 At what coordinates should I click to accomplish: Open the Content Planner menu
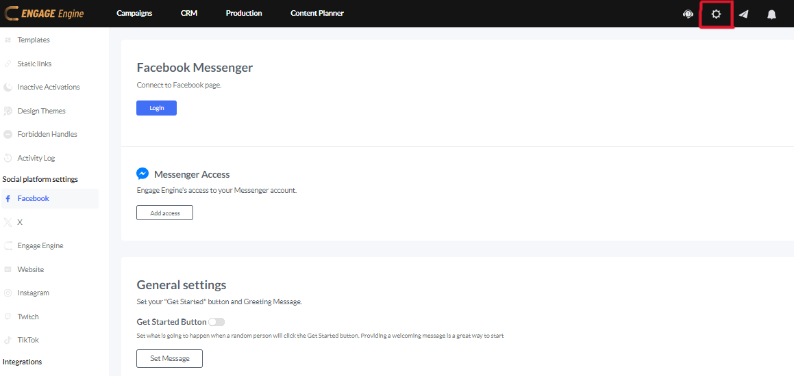(x=317, y=14)
